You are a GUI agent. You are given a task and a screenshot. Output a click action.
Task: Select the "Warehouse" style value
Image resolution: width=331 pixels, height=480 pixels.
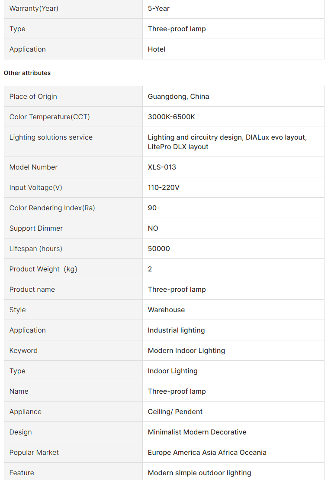(x=166, y=310)
